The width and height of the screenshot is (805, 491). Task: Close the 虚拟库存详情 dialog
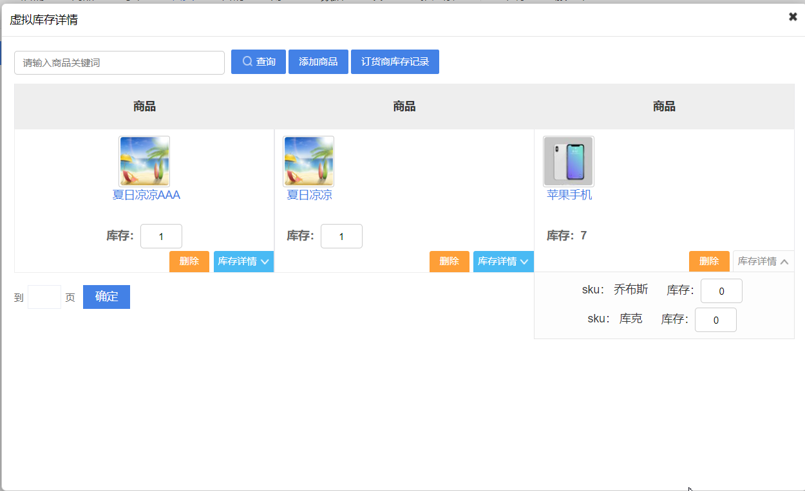793,17
